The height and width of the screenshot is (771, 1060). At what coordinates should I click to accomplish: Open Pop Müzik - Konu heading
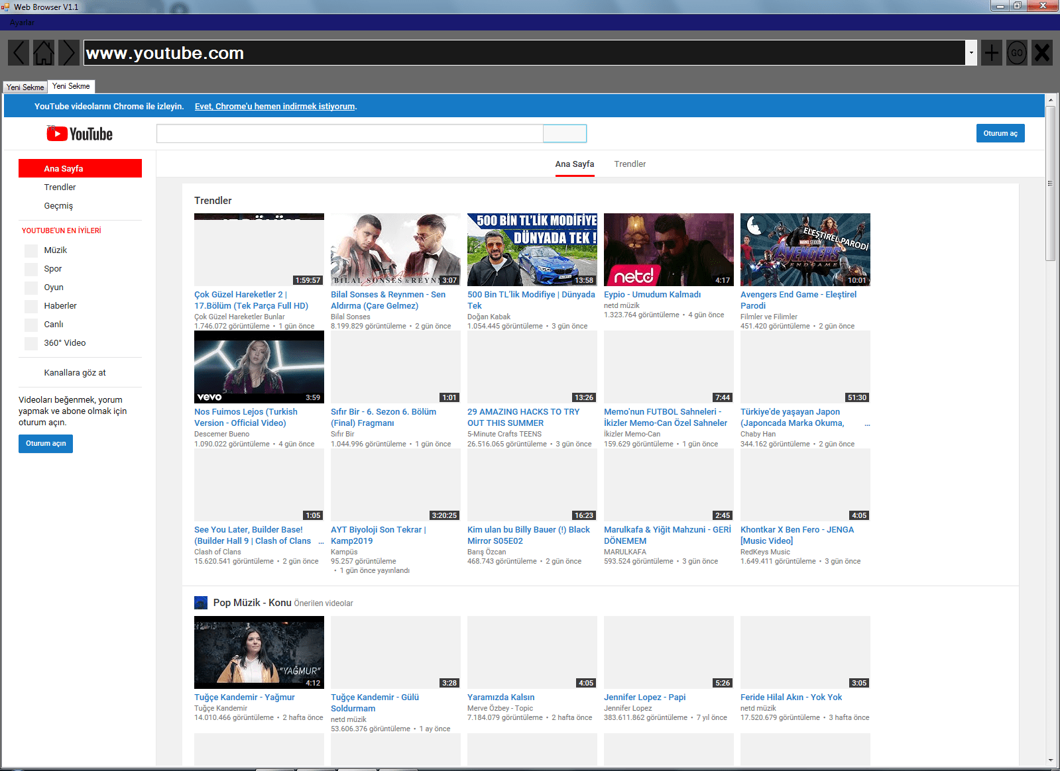coord(253,603)
